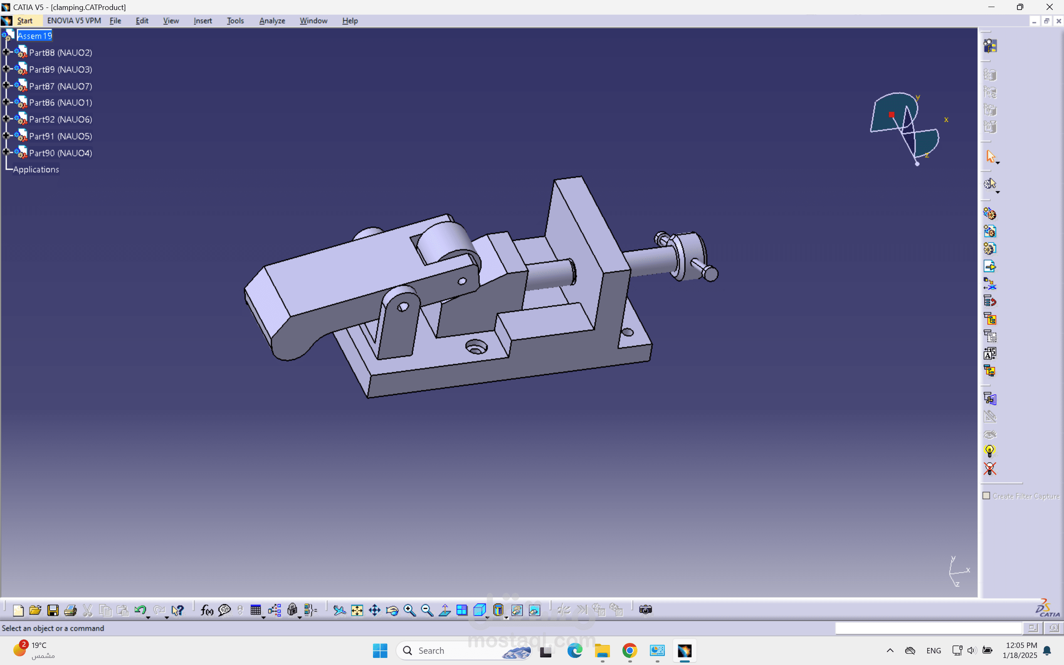The height and width of the screenshot is (665, 1064).
Task: Open the Insert menu
Action: pyautogui.click(x=202, y=21)
